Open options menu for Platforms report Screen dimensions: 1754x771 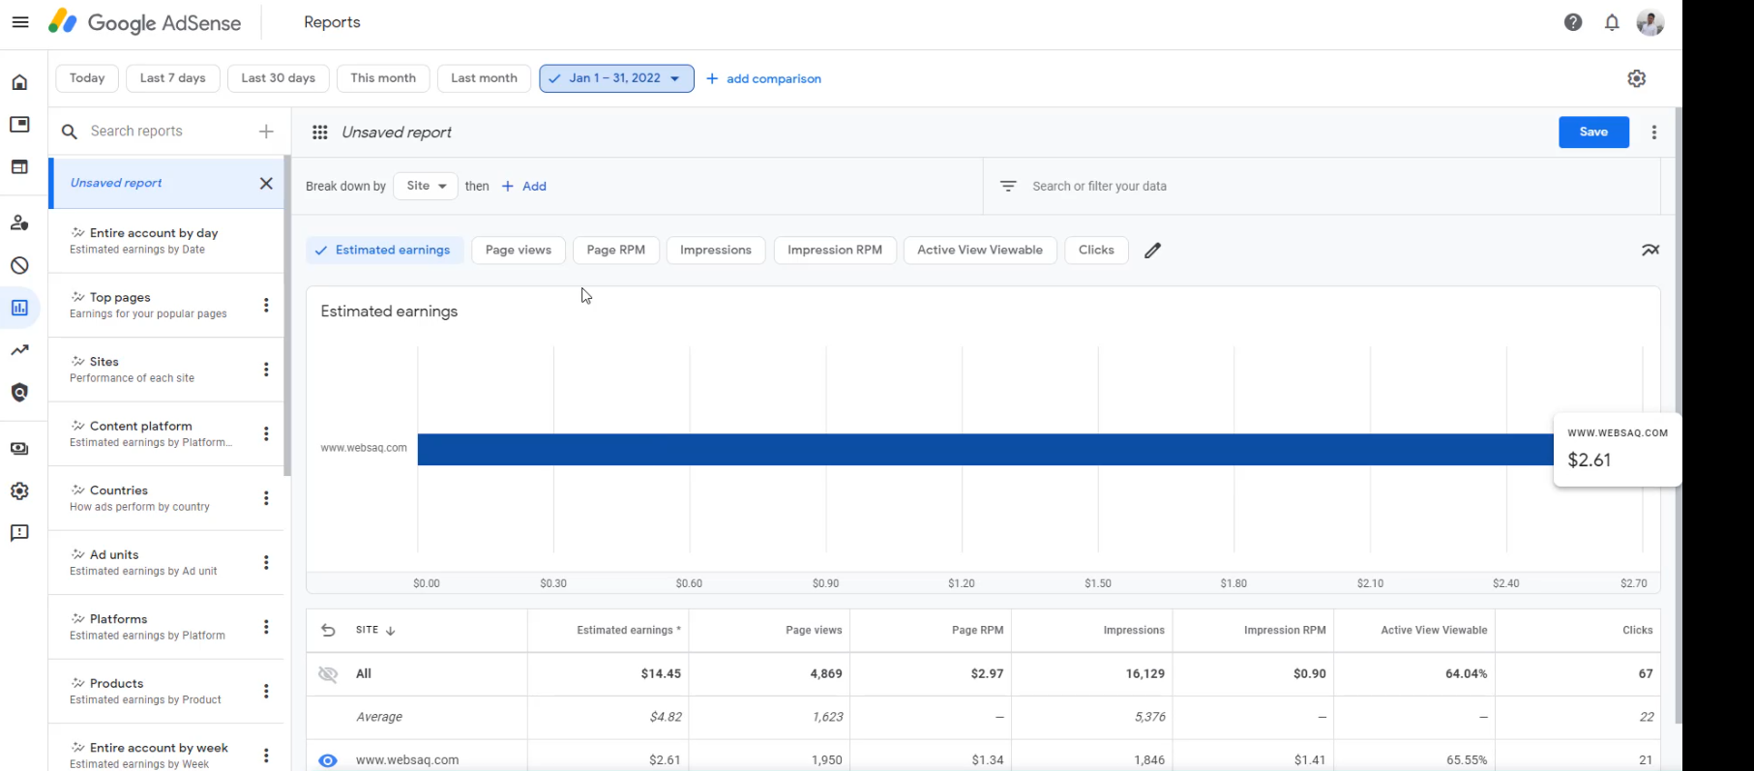pos(266,627)
